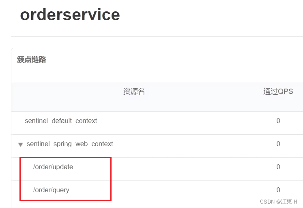Select the sentinel_default_context resource row name
Viewport: 303px width, 208px height.
[x=61, y=121]
